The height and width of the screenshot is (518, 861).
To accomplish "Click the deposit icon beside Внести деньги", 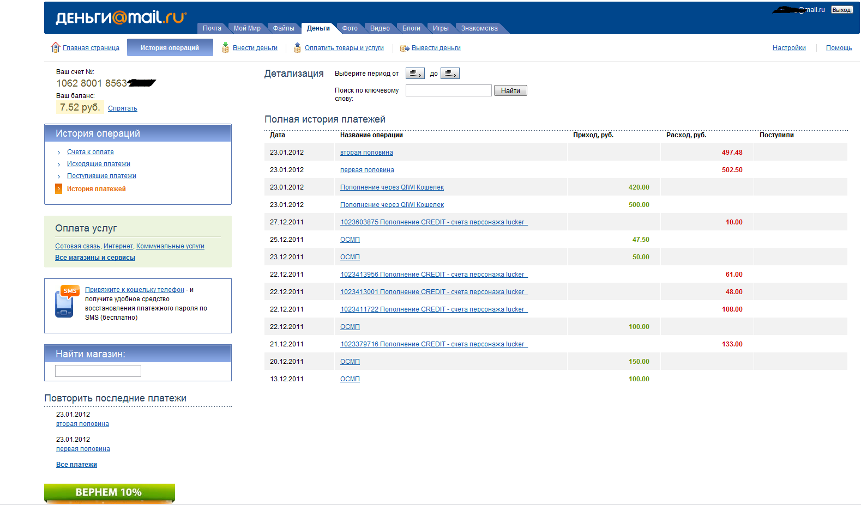I will (225, 48).
